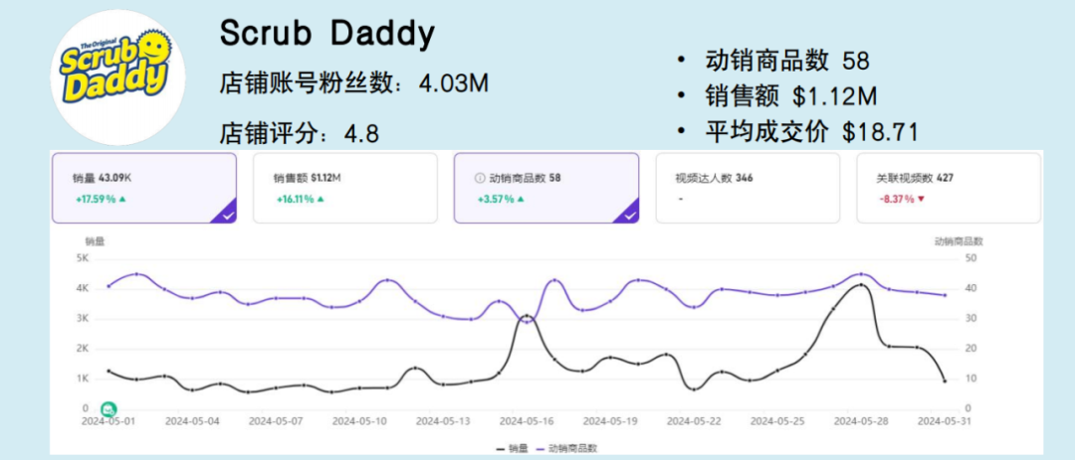This screenshot has height=460, width=1075.
Task: Click the 动销商品数 58 bullet text
Action: pyautogui.click(x=787, y=62)
